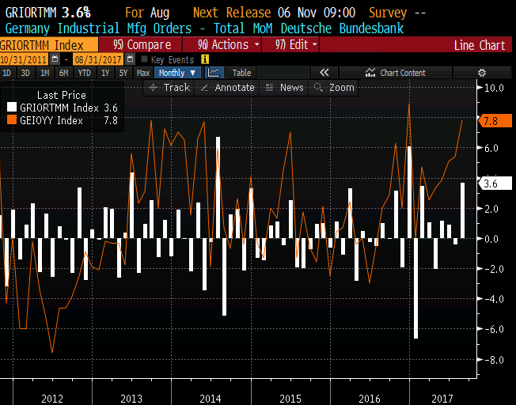Viewport: 516px width, 405px height.
Task: Select the 3D range tab
Action: pyautogui.click(x=25, y=73)
